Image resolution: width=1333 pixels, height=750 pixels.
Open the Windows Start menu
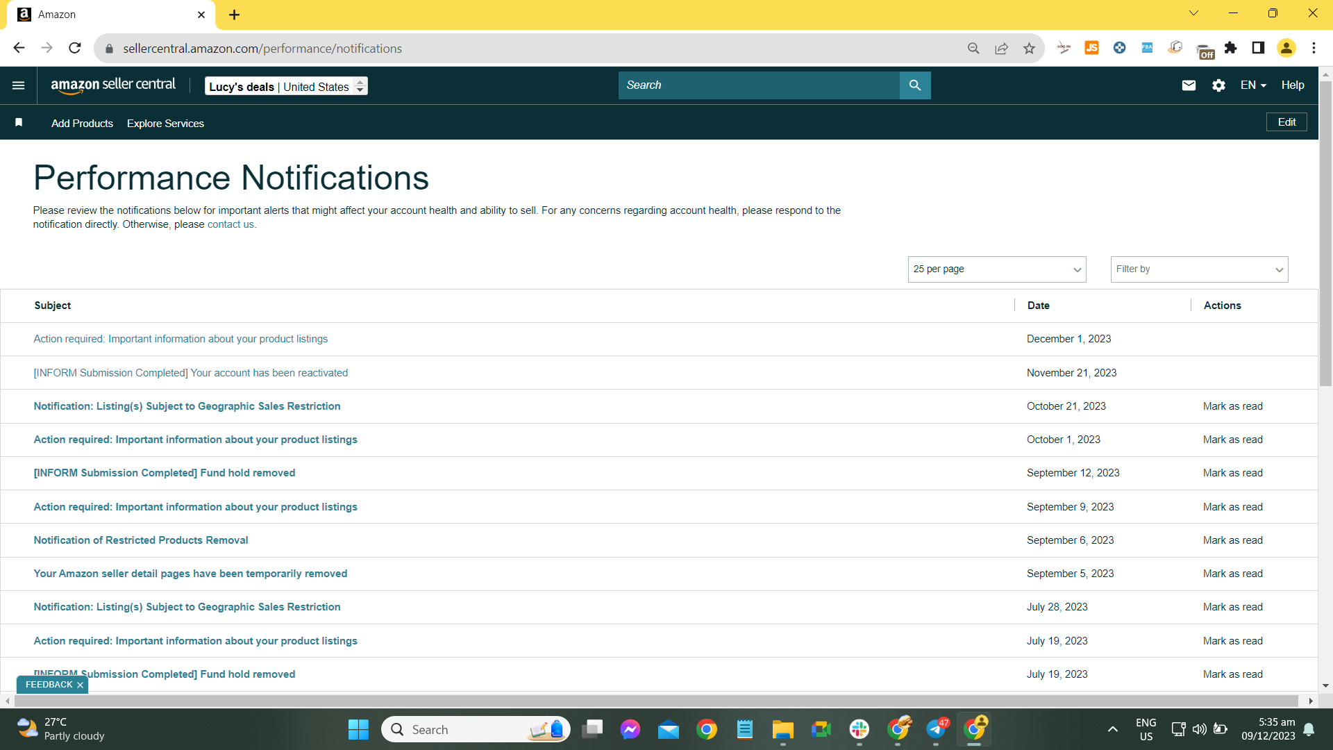[x=358, y=729]
